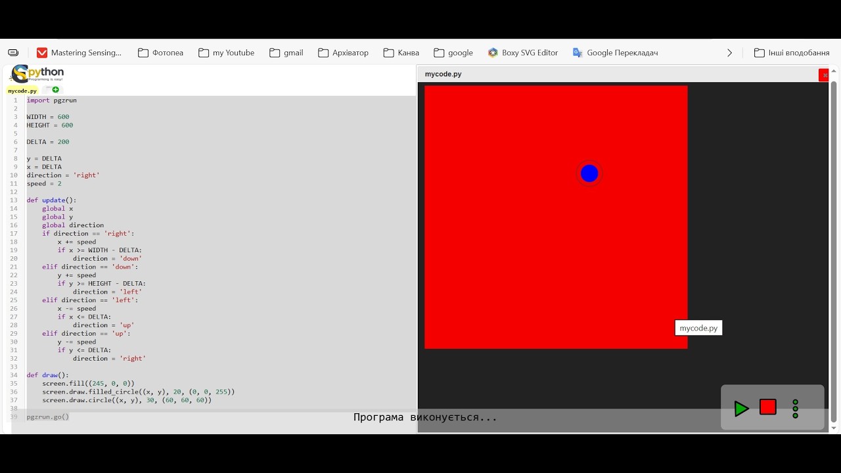Click the "direction = 'up'" code line
The image size is (841, 473).
coord(104,325)
